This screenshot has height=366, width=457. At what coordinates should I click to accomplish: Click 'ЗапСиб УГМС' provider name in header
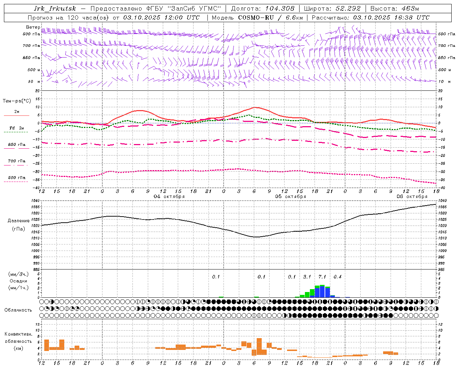tap(195, 9)
